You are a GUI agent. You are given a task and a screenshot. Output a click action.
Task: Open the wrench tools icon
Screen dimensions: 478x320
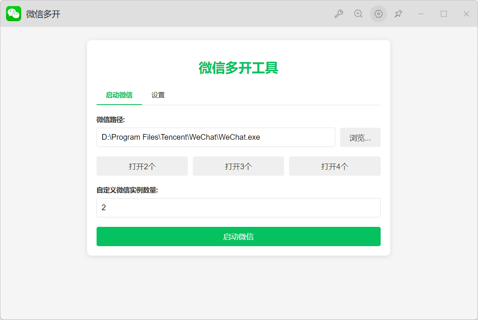(339, 14)
